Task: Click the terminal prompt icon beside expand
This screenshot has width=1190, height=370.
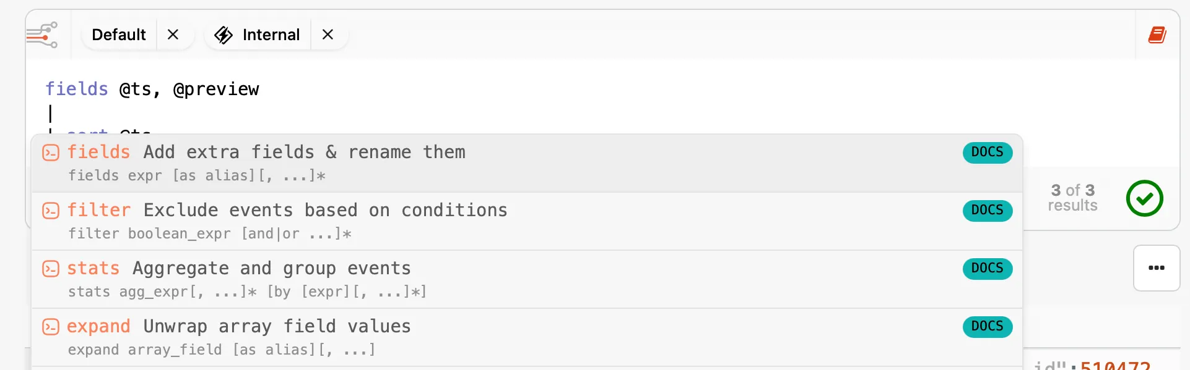Action: click(51, 327)
